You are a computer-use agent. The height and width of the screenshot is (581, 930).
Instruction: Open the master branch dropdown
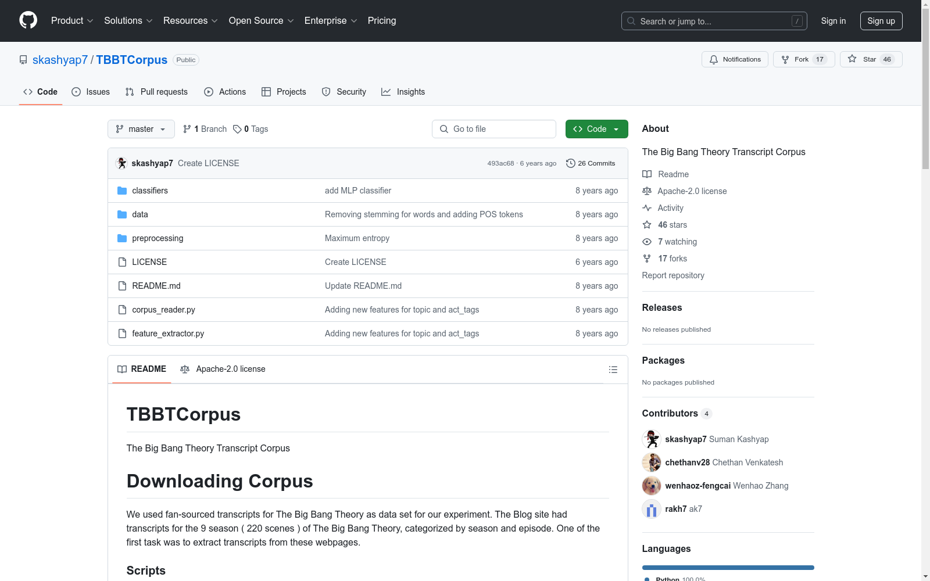[x=141, y=129]
